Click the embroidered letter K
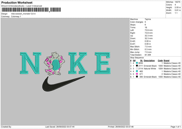Screen dimensions: 182x129 [78, 63]
